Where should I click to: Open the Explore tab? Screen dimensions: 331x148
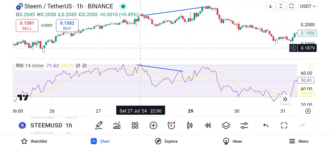166,141
